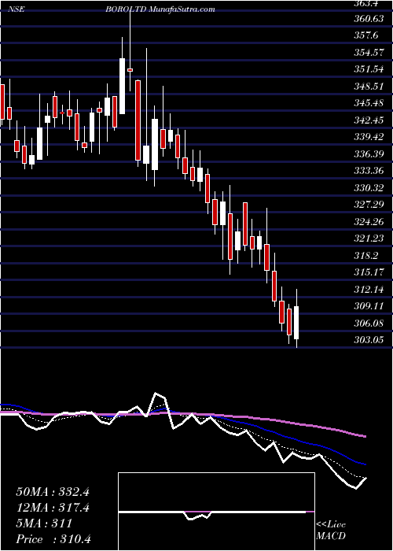Viewport: 393px width, 551px height.
Task: Click the 345.48 price axis label
Action: point(369,103)
